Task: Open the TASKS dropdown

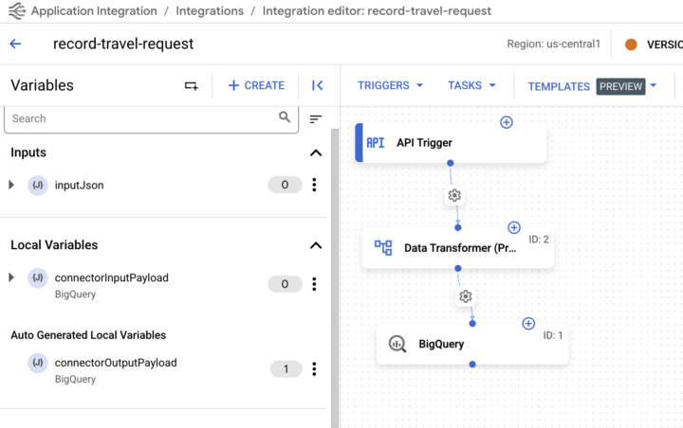Action: pyautogui.click(x=471, y=85)
